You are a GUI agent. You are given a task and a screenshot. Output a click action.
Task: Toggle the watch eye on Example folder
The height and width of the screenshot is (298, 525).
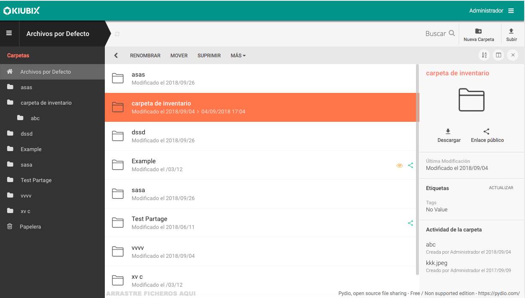coord(399,165)
